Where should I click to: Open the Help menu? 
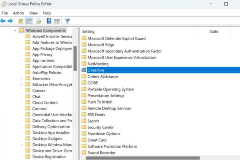pyautogui.click(x=47, y=13)
